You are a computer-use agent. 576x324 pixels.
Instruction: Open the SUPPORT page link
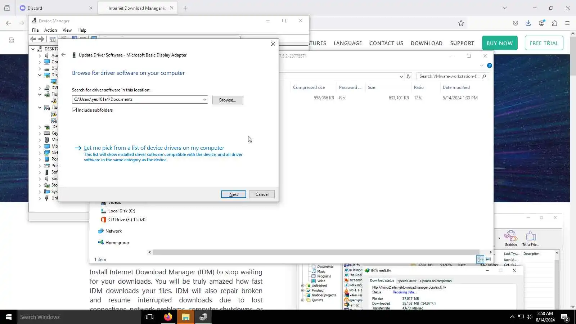click(x=462, y=43)
